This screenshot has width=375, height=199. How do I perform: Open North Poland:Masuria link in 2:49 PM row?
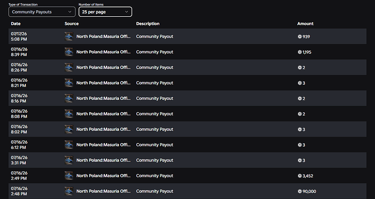click(104, 176)
